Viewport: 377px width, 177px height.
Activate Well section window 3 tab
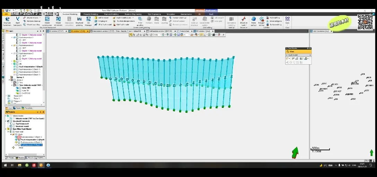point(160,31)
